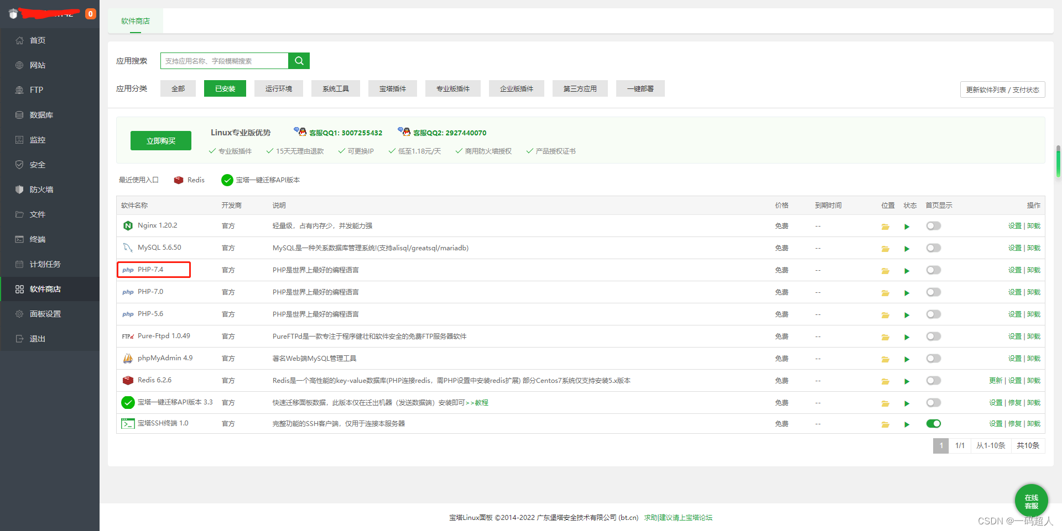This screenshot has width=1062, height=531.
Task: Open 计划任务 in the sidebar
Action: (x=50, y=264)
